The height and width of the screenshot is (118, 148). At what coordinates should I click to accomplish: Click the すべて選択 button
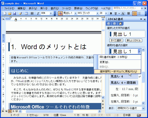(x=116, y=40)
